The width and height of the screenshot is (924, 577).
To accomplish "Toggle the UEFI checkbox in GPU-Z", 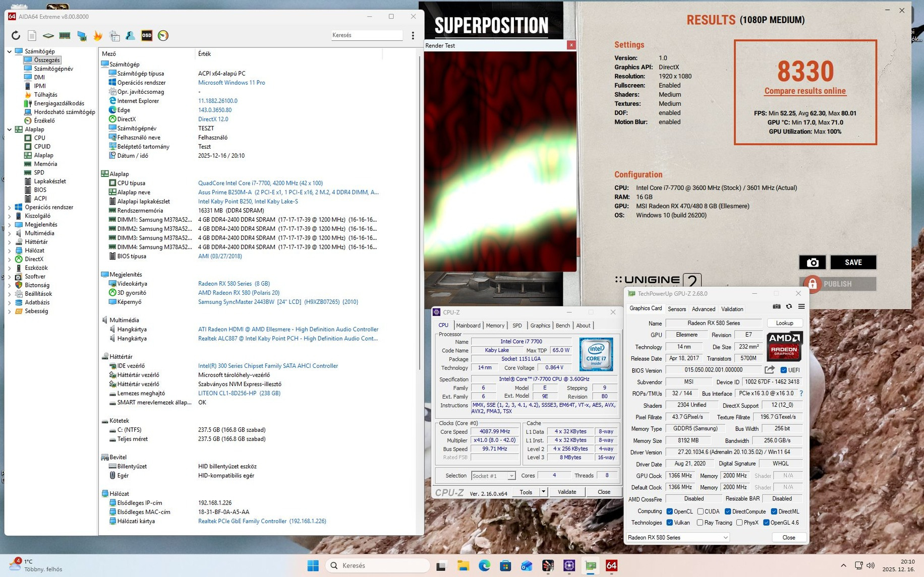I will [x=783, y=370].
